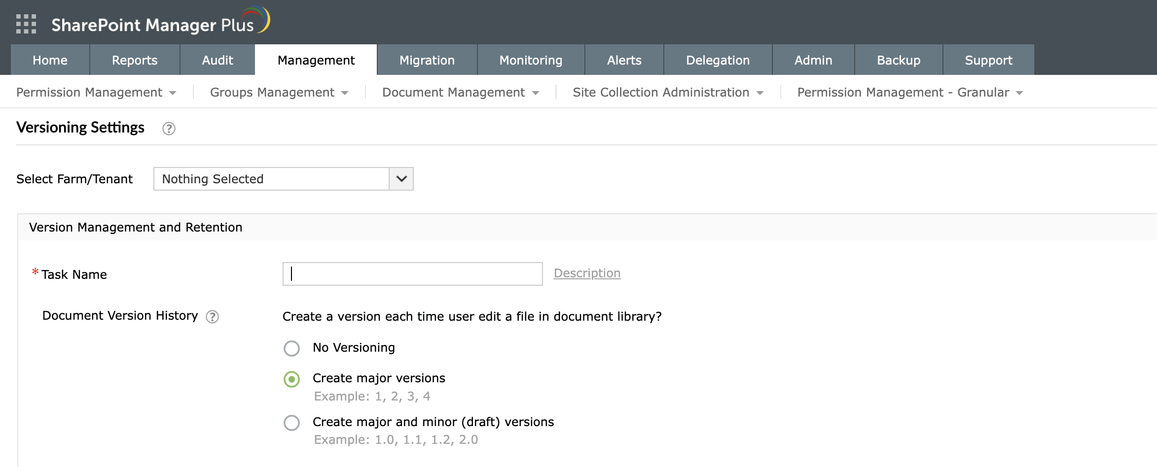Open the Backup tab
Image resolution: width=1157 pixels, height=467 pixels.
(x=899, y=60)
